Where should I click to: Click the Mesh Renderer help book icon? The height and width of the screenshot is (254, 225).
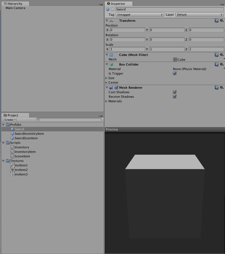(217, 88)
